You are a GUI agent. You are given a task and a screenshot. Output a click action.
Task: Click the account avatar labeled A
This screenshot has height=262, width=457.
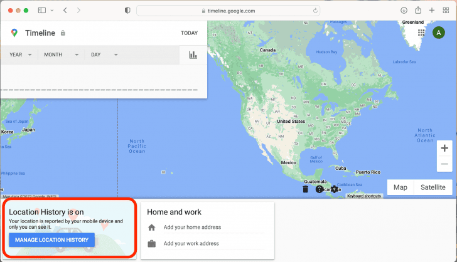(439, 33)
